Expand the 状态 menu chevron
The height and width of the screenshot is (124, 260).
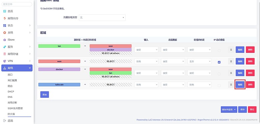(x=30, y=26)
